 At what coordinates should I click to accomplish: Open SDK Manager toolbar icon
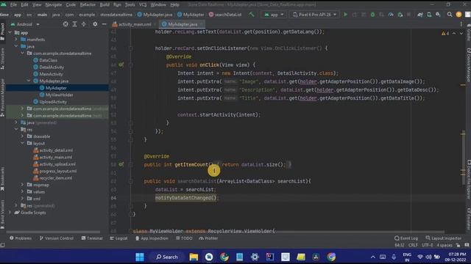439,15
